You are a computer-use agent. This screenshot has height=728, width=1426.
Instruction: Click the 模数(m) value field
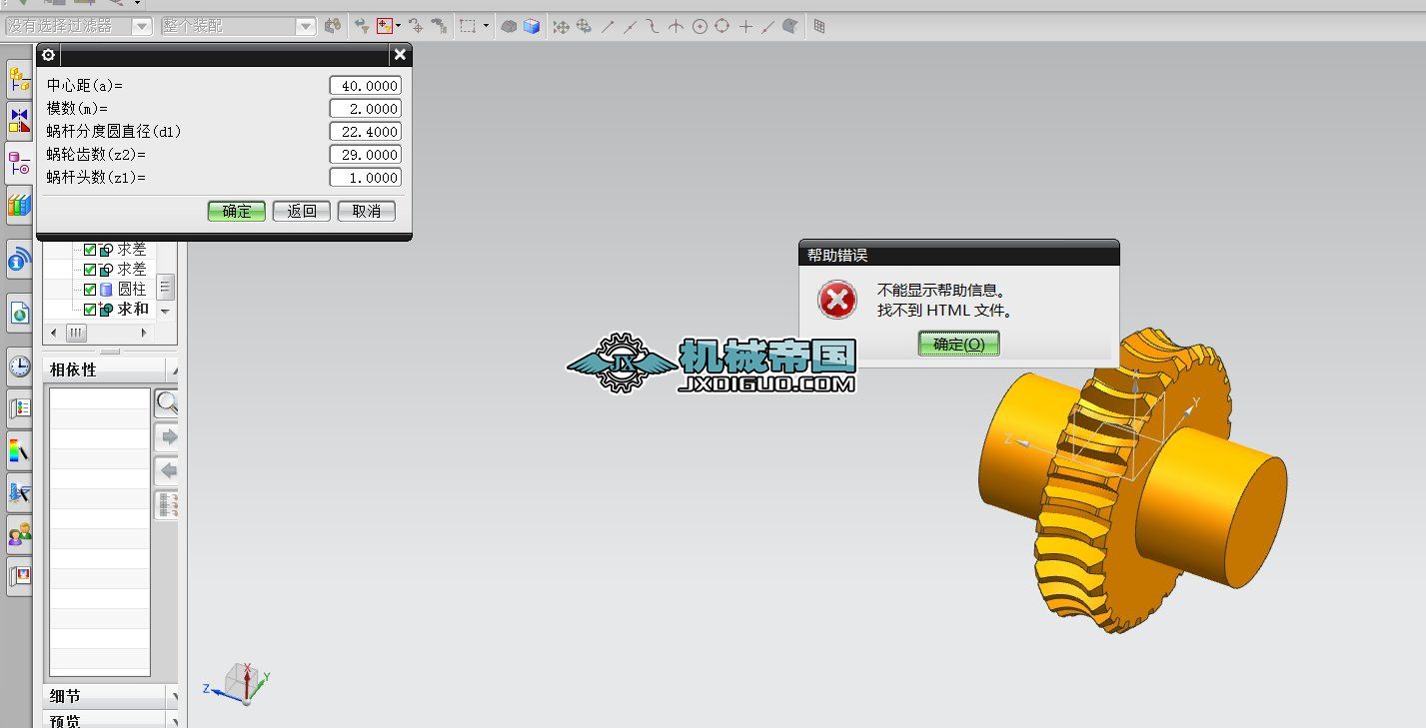(366, 109)
